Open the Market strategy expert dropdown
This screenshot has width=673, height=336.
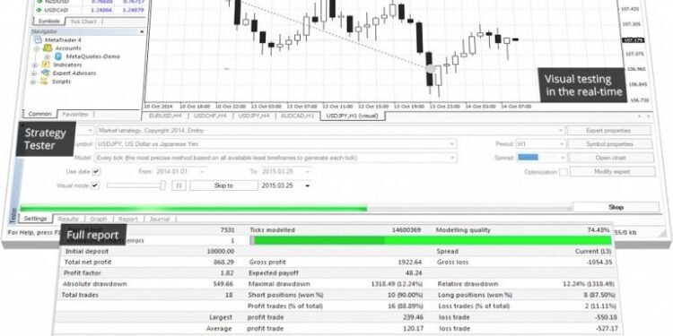561,130
